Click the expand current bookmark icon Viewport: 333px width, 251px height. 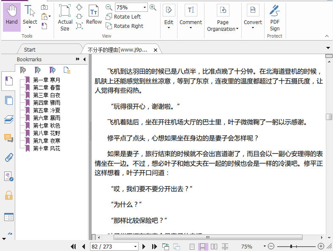point(67,70)
